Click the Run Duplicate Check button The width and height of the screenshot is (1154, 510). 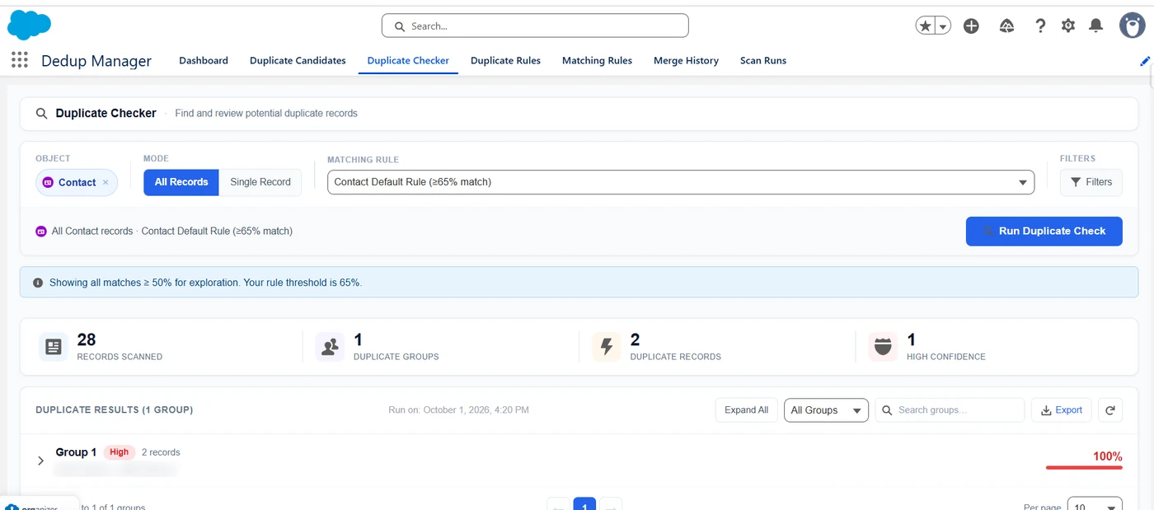[x=1044, y=232]
